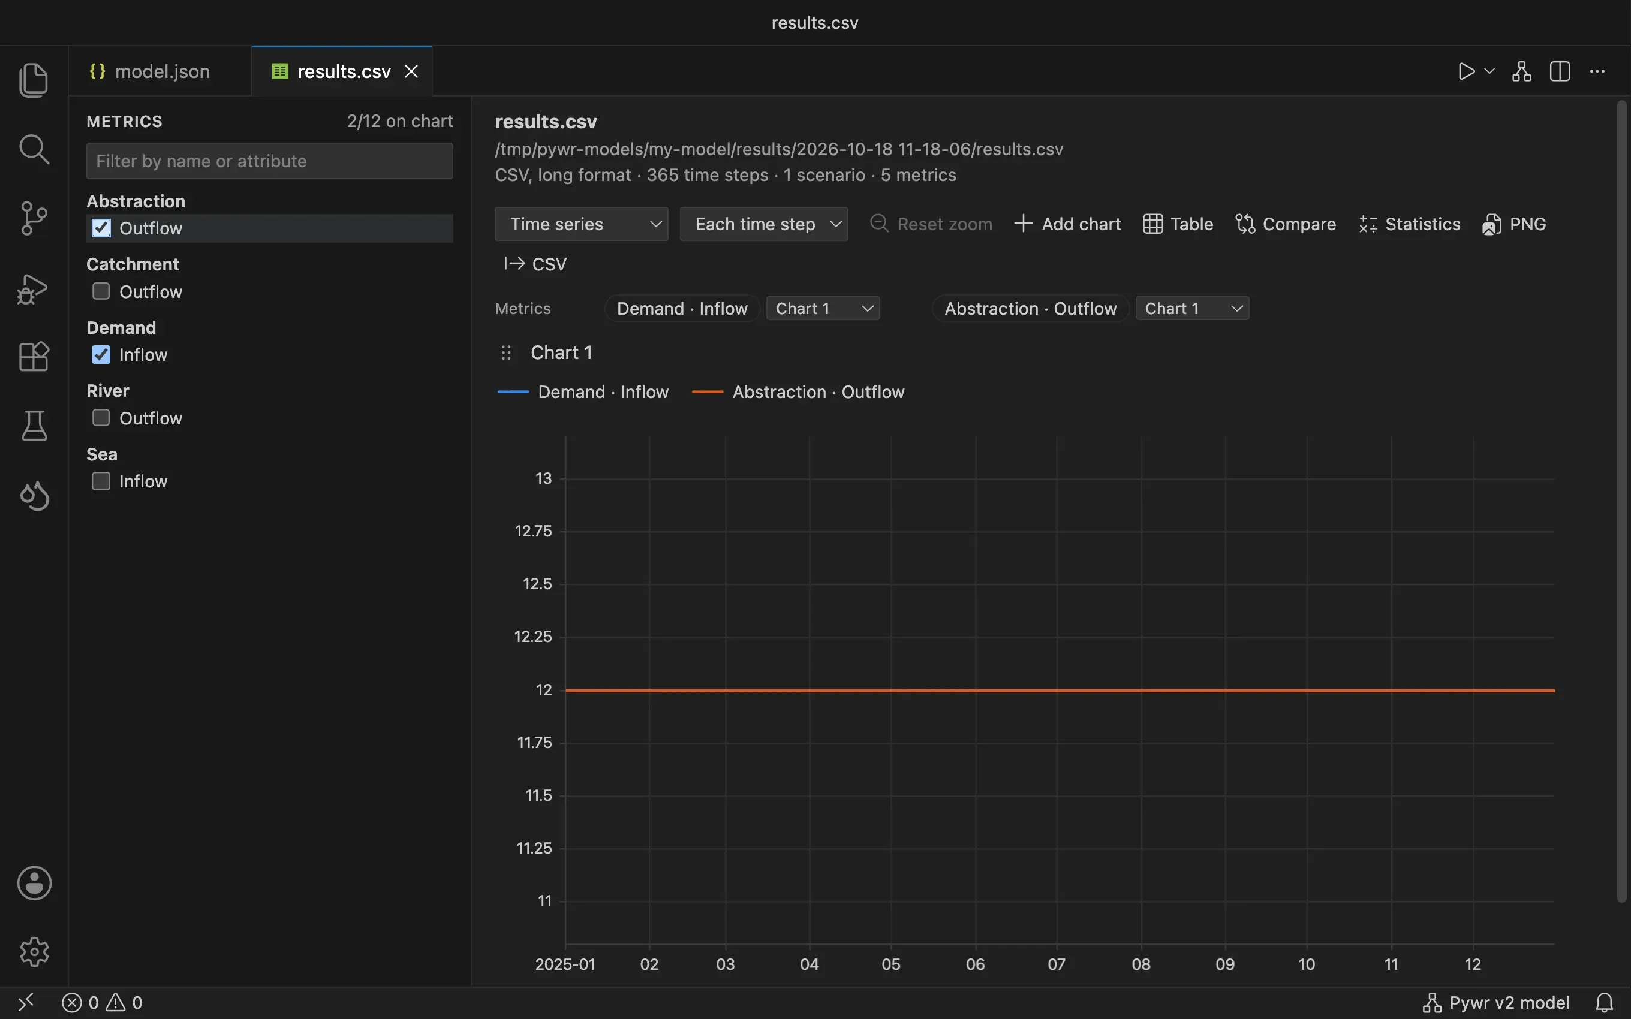Open warnings count in status bar

tap(125, 1003)
